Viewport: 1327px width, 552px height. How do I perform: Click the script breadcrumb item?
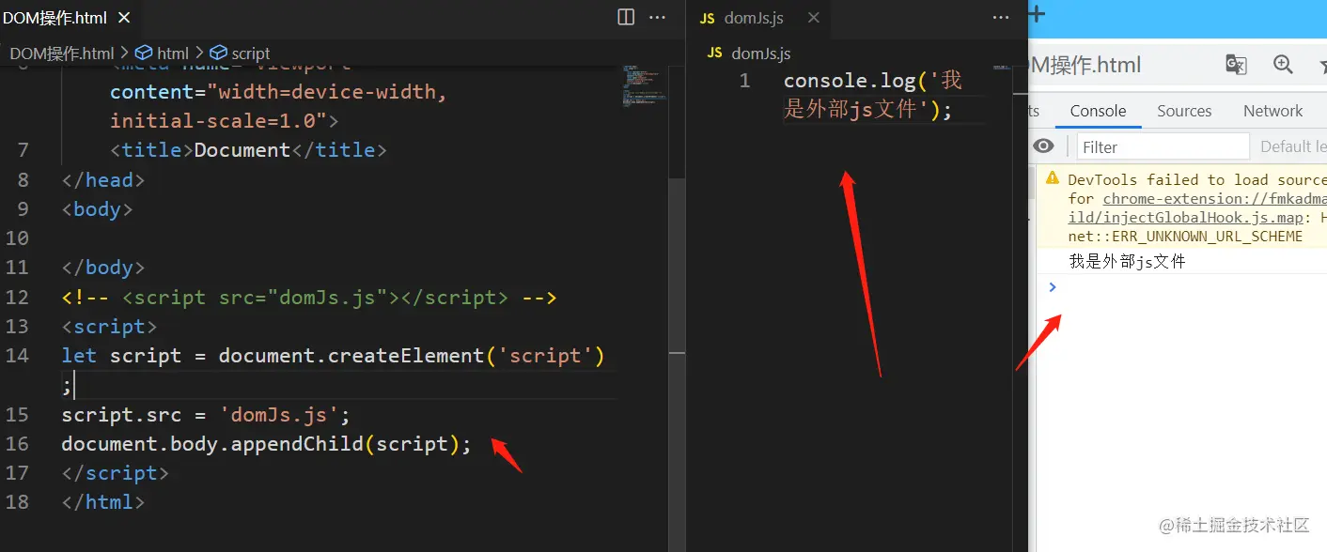coord(240,54)
